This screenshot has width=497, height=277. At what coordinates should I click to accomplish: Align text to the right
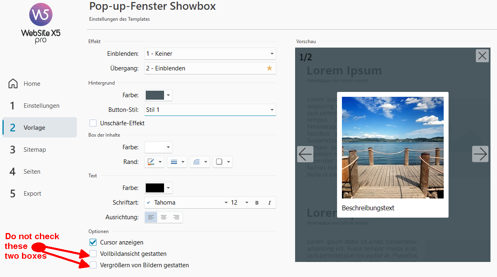click(x=176, y=217)
